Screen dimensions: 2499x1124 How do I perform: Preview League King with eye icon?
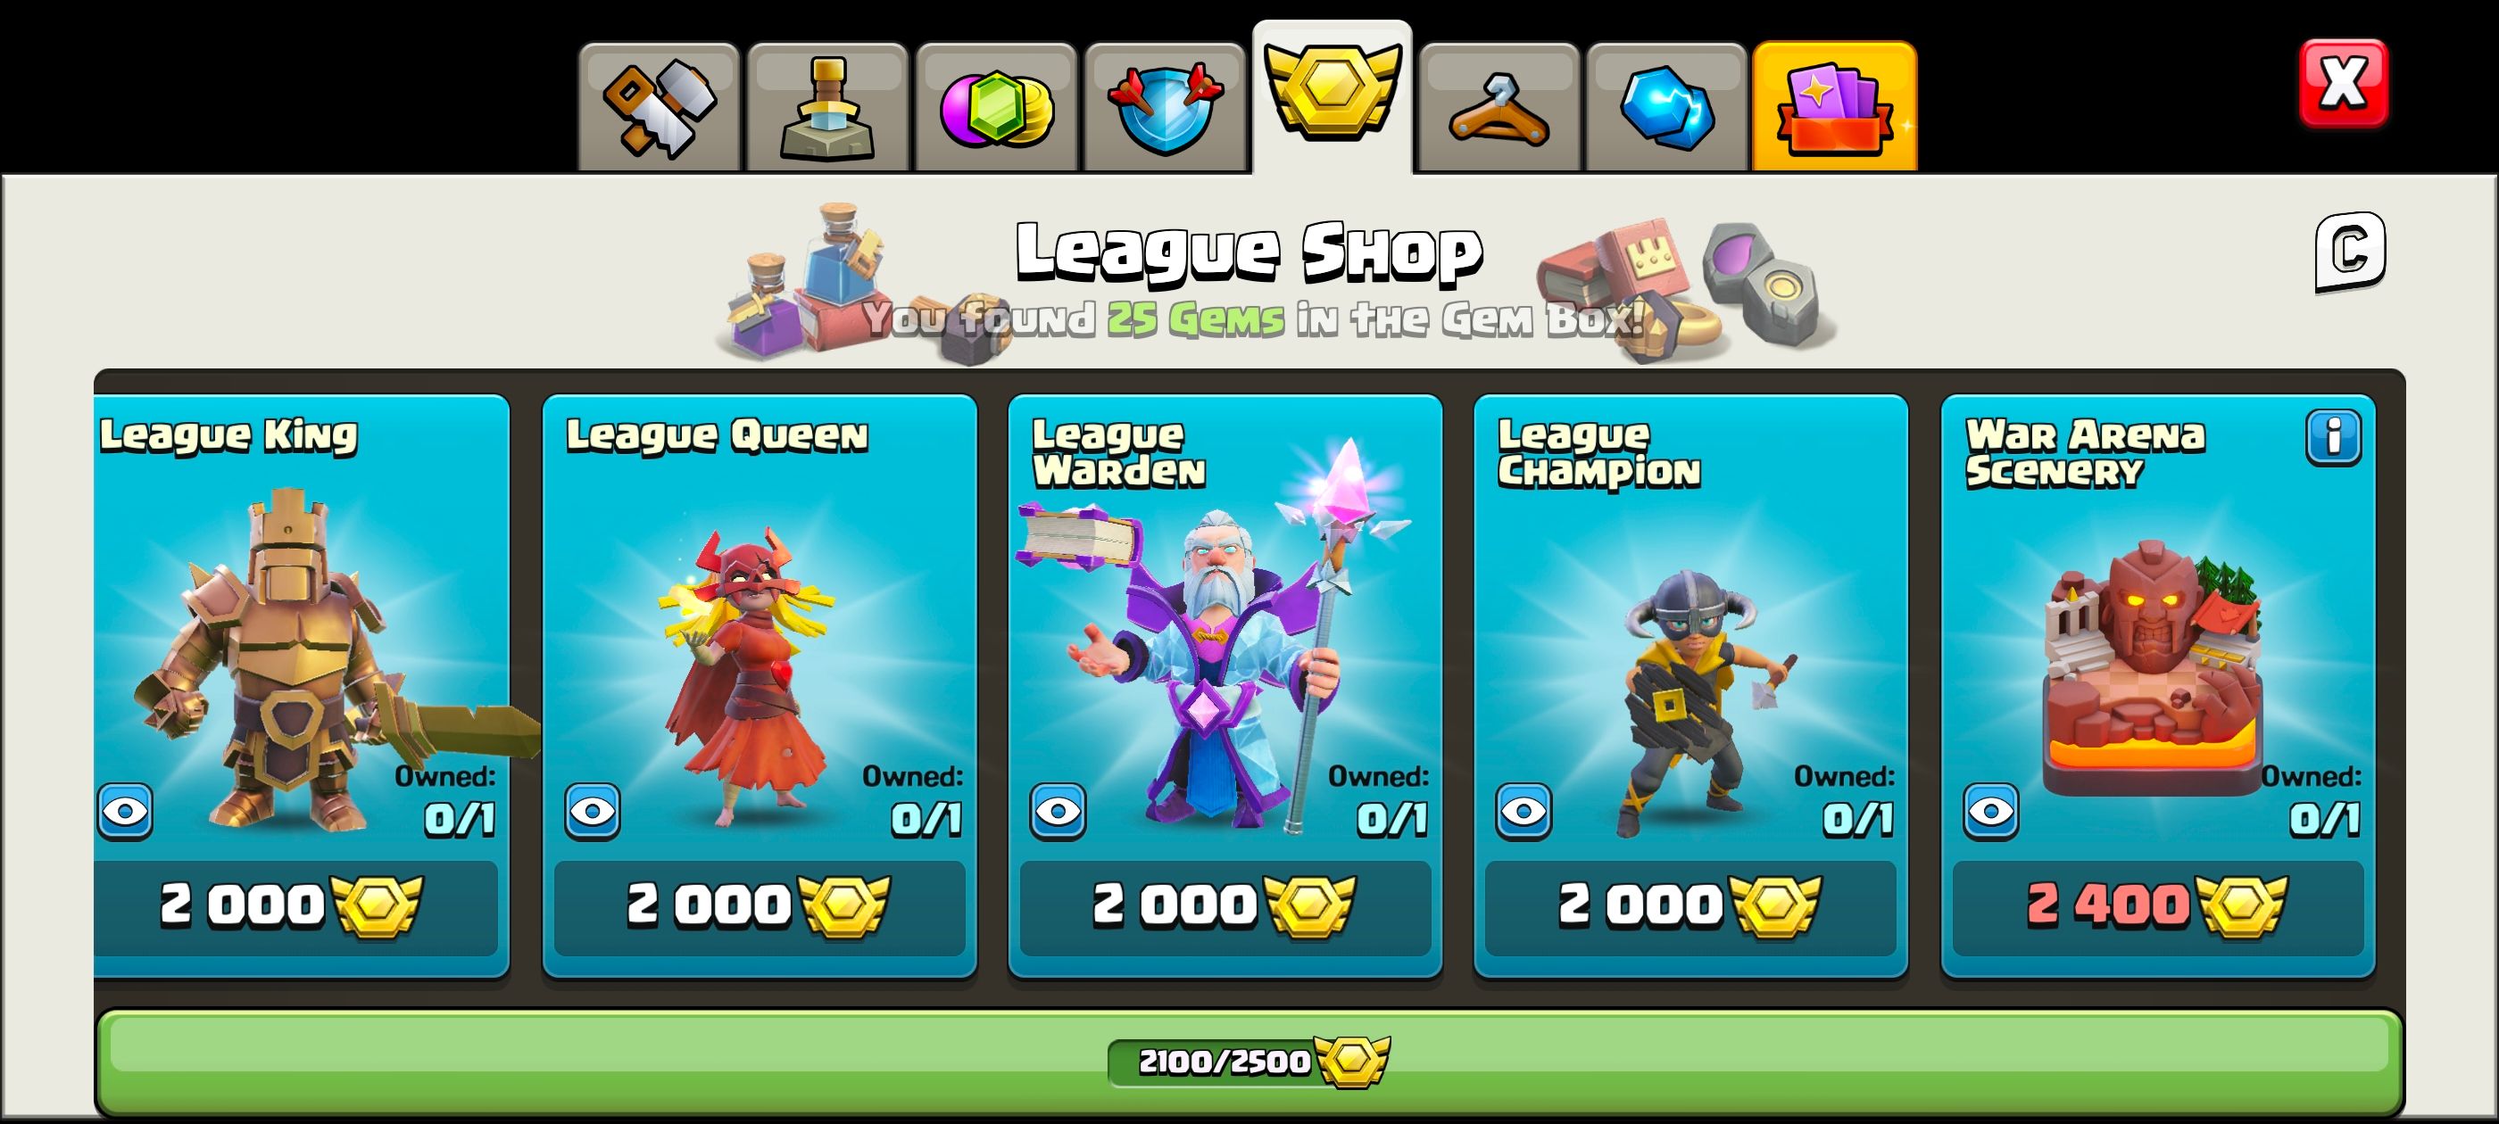click(x=125, y=811)
